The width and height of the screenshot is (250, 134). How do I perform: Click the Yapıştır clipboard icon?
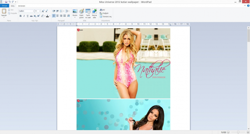pos(4,11)
